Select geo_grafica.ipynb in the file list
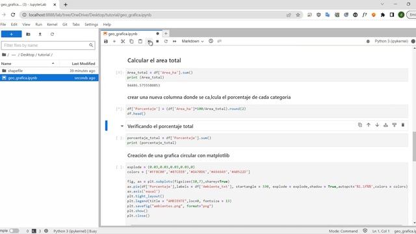 [x=49, y=78]
